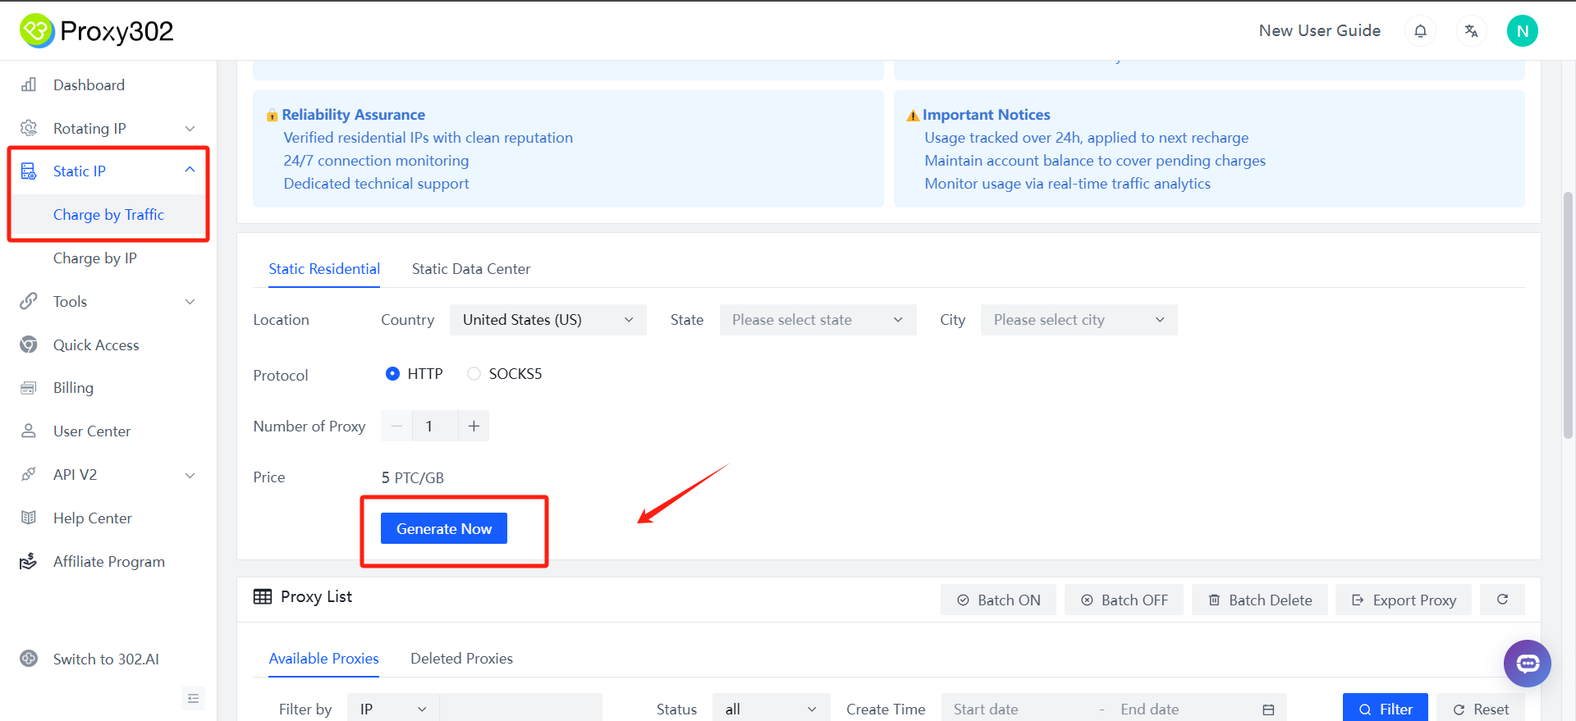
Task: Click the Rotating IP gear icon
Action: tap(29, 128)
